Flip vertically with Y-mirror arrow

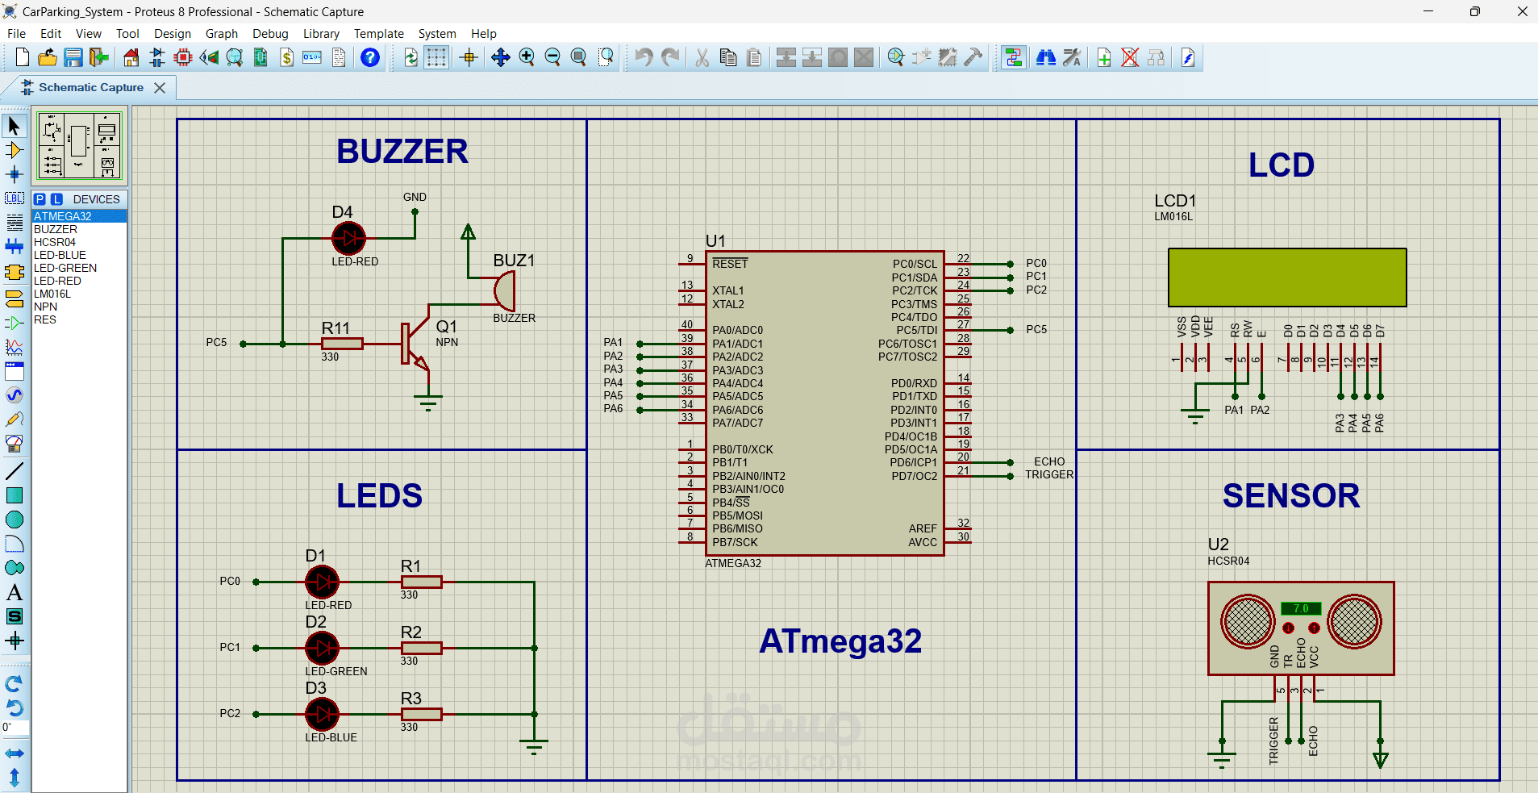click(15, 778)
